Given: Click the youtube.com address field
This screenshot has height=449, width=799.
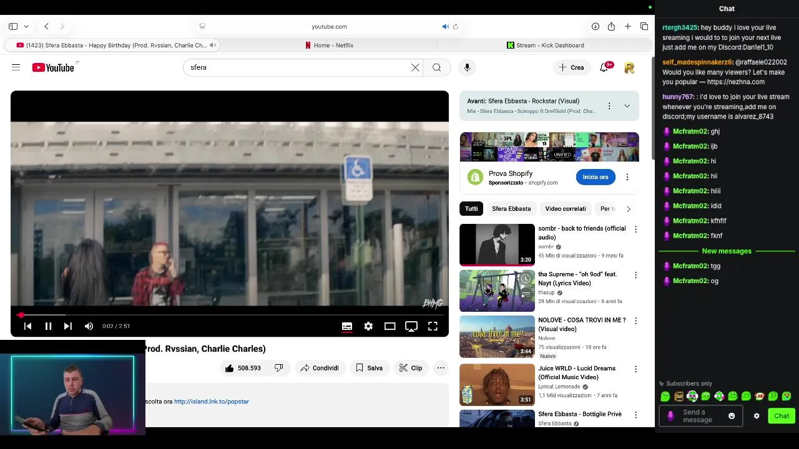Looking at the screenshot, I should click(329, 26).
